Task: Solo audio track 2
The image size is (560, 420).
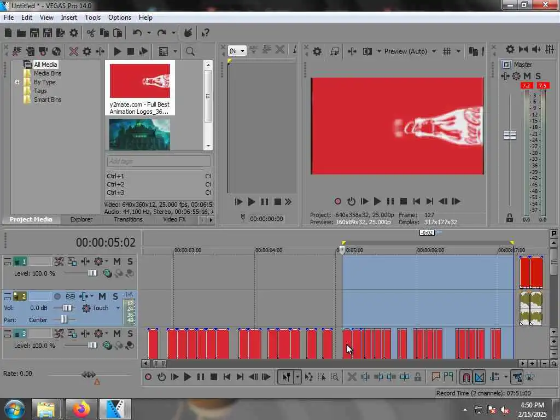Action: click(115, 296)
